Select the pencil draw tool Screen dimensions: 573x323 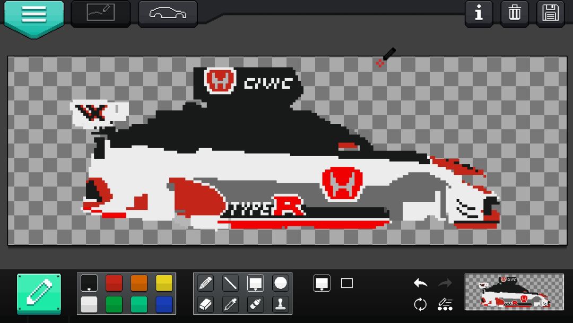(x=205, y=283)
